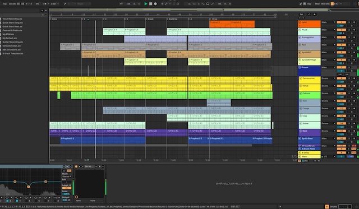Screen dimensions: 359x209
Task: Click the Pad track volume value field
Action: (x=341, y=48)
